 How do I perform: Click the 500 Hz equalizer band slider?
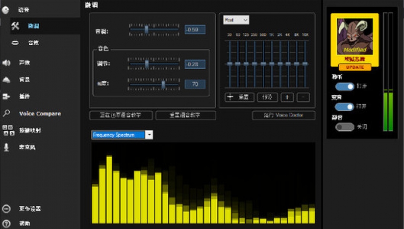tap(263, 64)
